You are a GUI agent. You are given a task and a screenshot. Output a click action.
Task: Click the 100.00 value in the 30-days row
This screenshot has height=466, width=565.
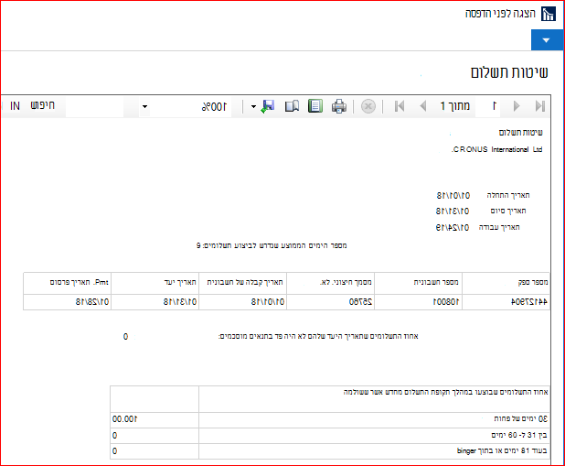124,419
